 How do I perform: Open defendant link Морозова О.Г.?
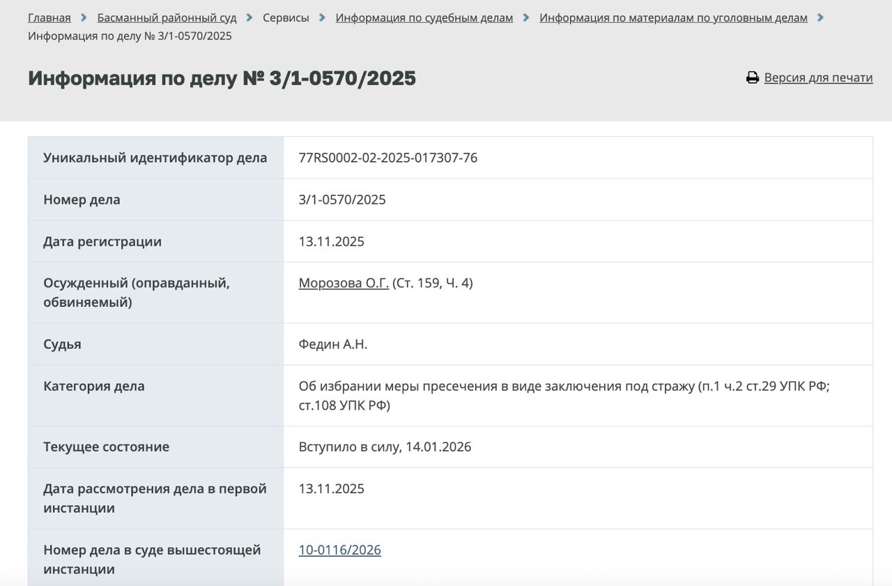pyautogui.click(x=344, y=283)
